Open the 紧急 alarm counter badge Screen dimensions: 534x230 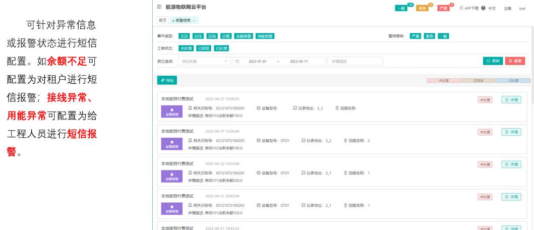click(x=423, y=8)
